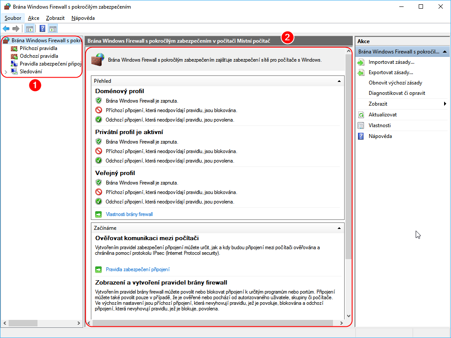
Task: Click the green export arrow icon beside Exportovat zásady
Action: click(x=361, y=72)
